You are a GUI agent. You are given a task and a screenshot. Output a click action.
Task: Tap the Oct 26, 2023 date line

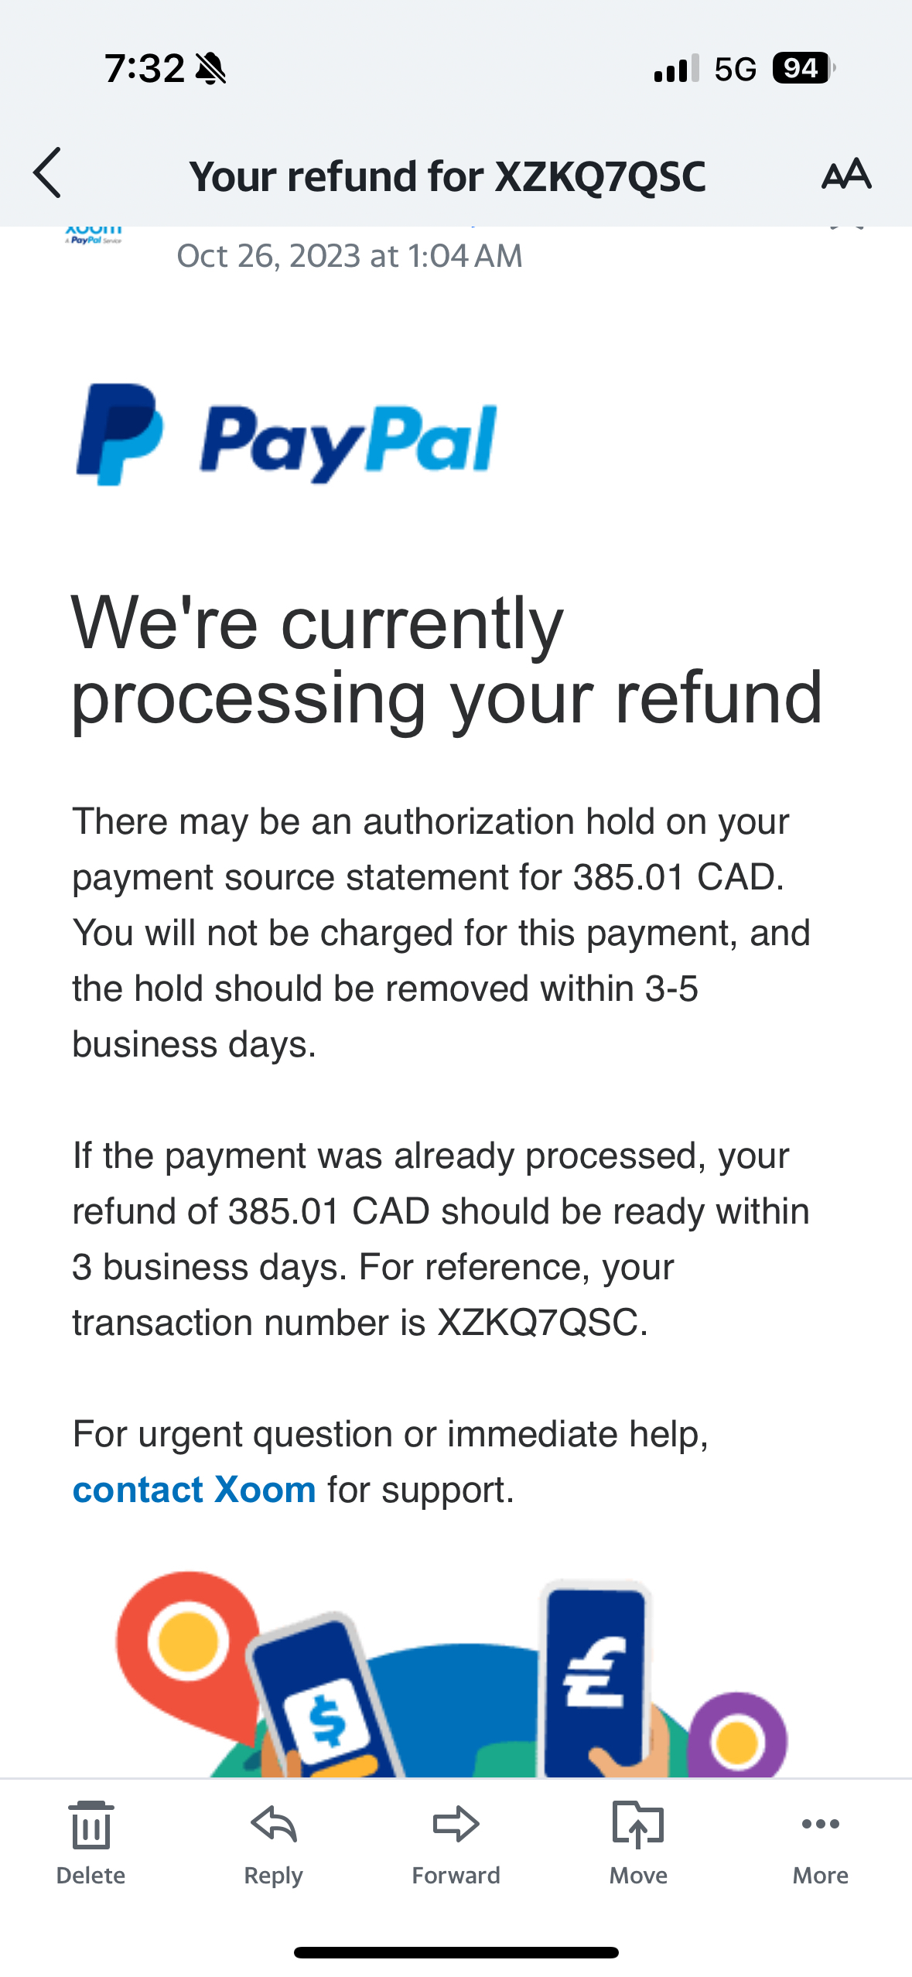pyautogui.click(x=350, y=256)
